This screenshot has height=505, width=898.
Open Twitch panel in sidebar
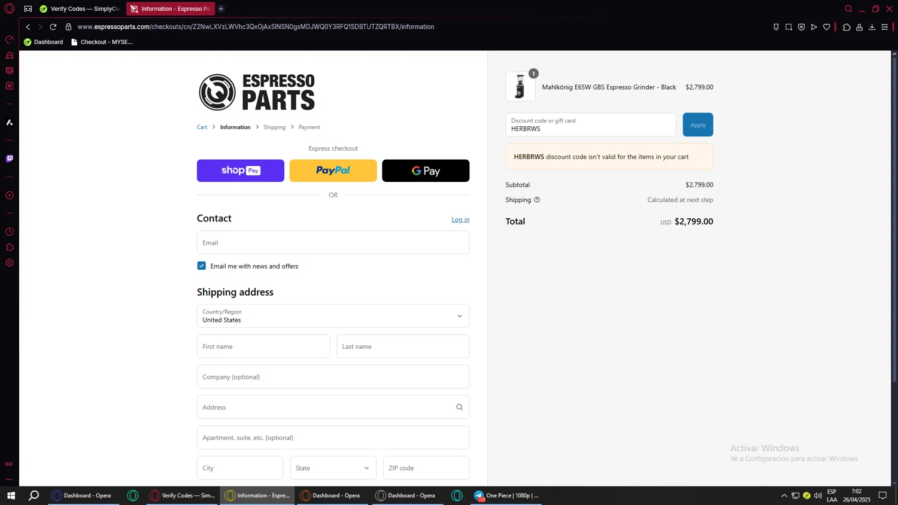coord(10,159)
